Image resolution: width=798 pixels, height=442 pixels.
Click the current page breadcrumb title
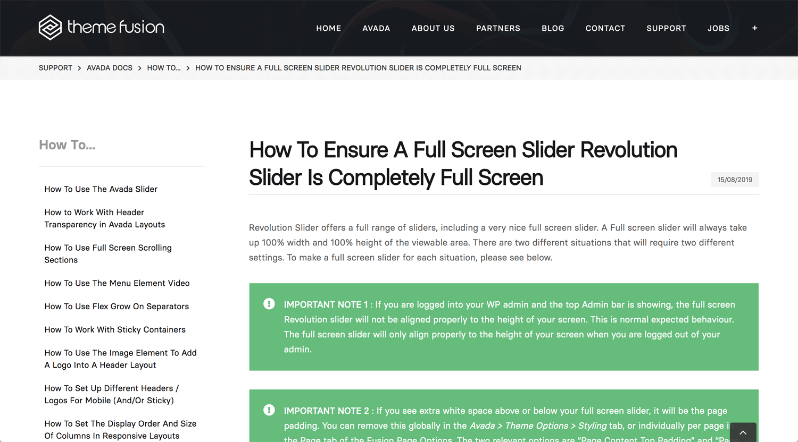point(358,68)
